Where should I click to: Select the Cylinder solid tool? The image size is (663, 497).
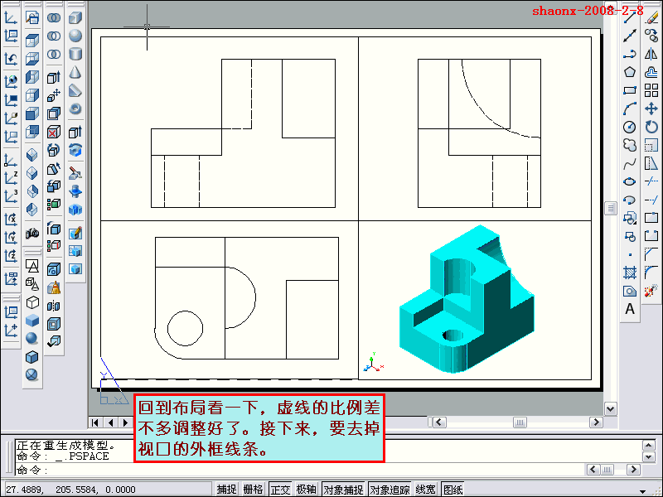pos(75,54)
